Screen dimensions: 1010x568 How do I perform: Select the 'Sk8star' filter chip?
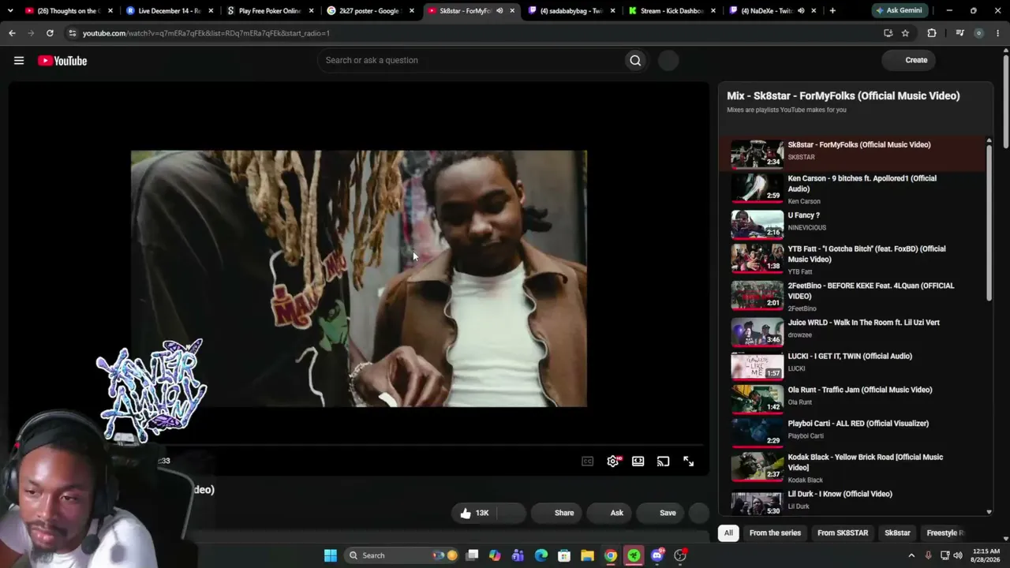pos(897,533)
